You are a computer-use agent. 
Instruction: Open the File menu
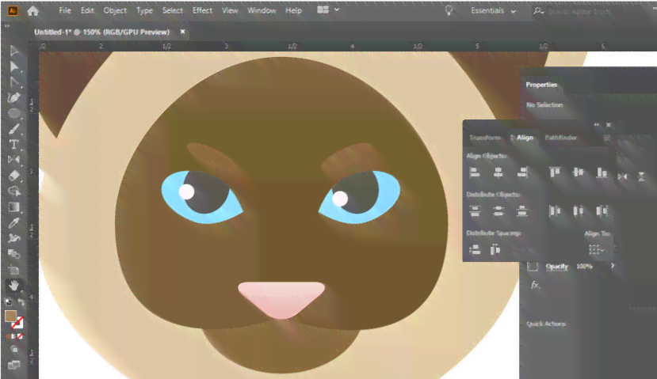pyautogui.click(x=65, y=10)
